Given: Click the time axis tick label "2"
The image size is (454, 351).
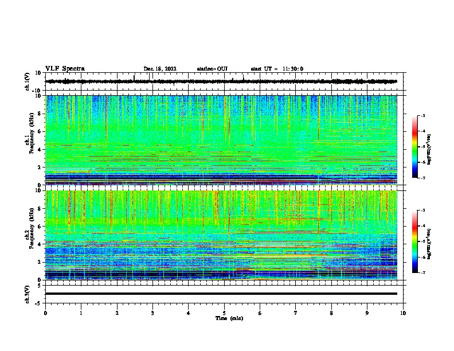Looking at the screenshot, I should (117, 313).
